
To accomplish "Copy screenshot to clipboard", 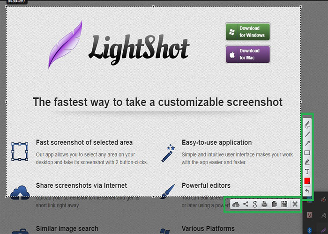I will coord(275,204).
